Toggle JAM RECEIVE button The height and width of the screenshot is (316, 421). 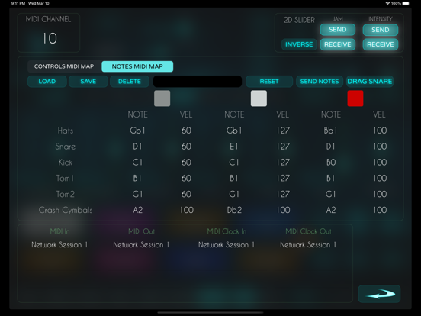click(338, 44)
